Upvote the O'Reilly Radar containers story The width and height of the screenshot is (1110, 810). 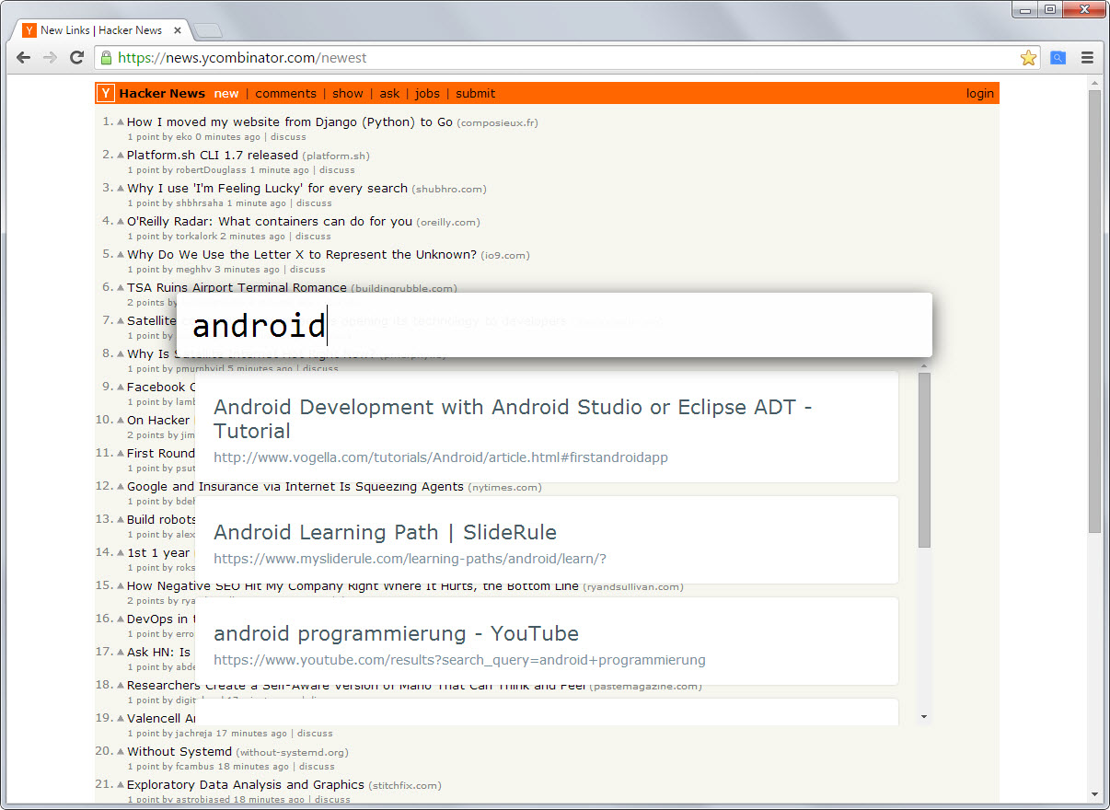120,221
